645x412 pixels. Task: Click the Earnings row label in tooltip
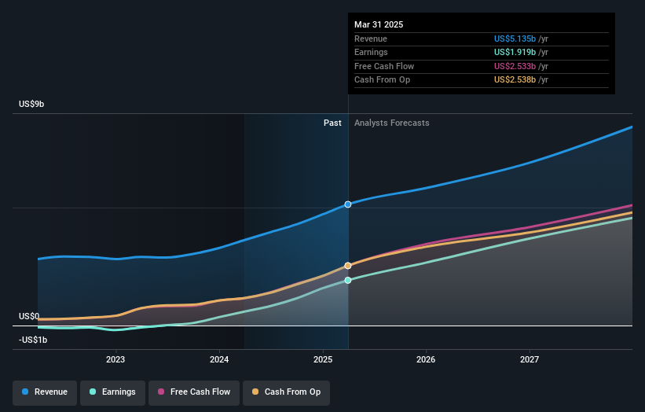pyautogui.click(x=371, y=52)
